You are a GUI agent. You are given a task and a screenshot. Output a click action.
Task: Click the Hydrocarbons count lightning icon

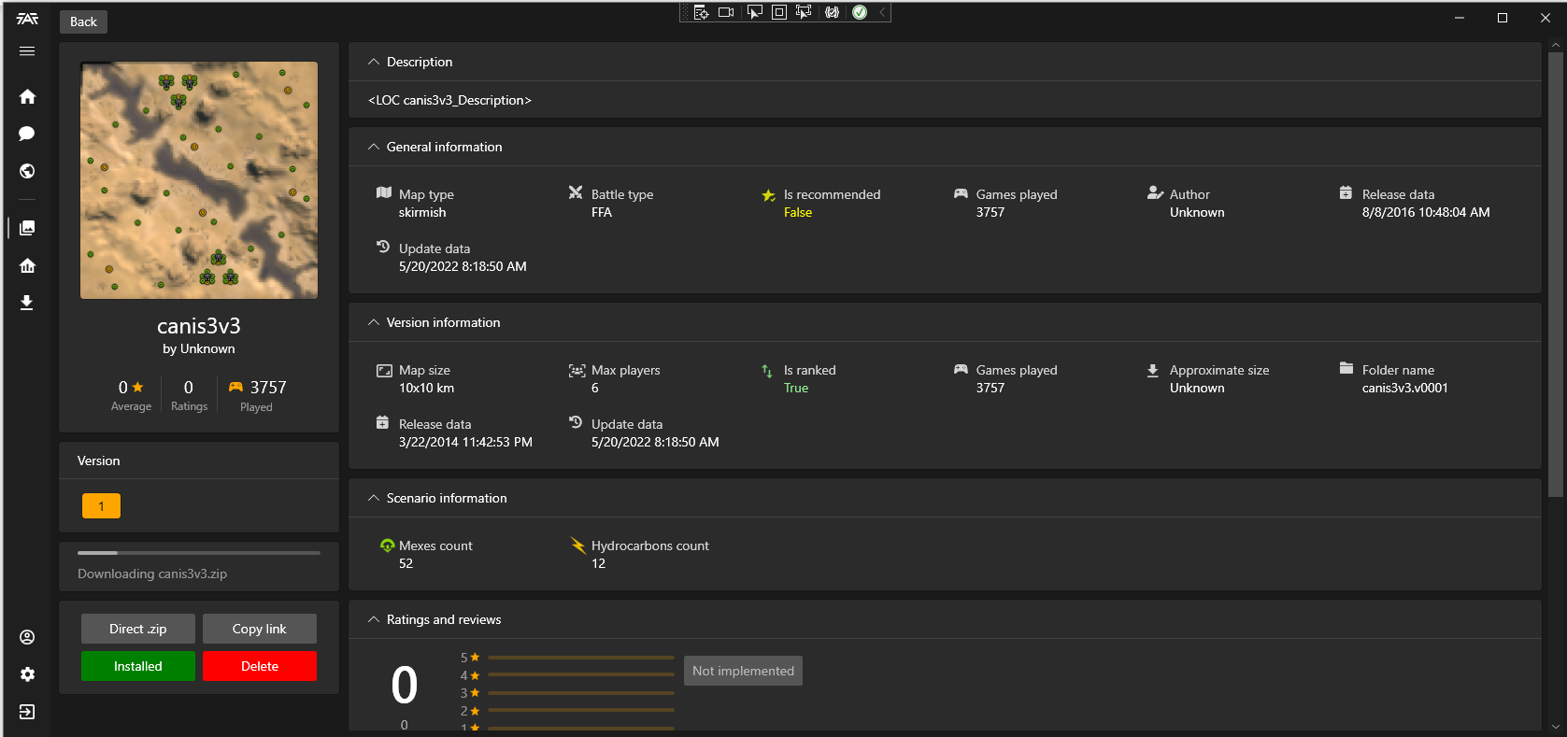point(578,544)
